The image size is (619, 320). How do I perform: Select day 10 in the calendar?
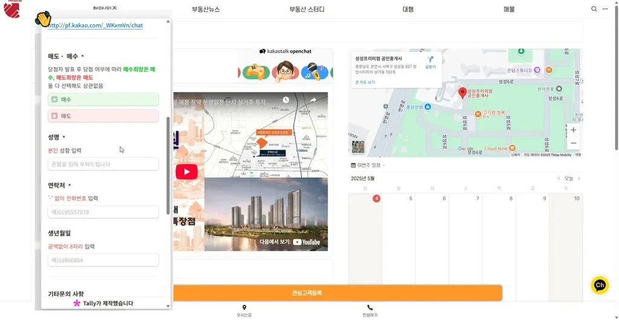(577, 199)
